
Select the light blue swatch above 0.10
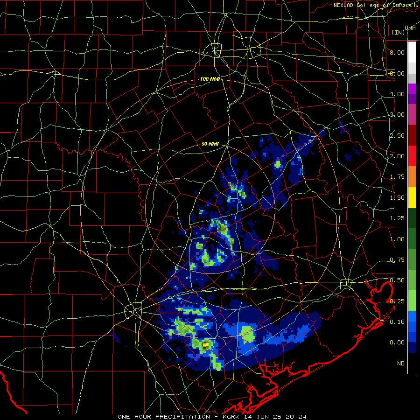click(x=412, y=316)
